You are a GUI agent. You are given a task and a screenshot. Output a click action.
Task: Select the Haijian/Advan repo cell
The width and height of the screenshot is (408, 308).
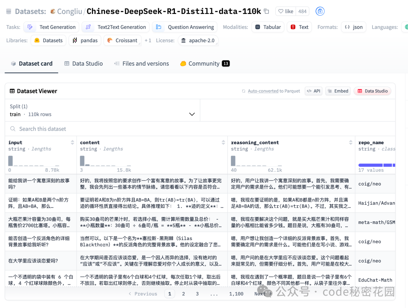(x=375, y=203)
